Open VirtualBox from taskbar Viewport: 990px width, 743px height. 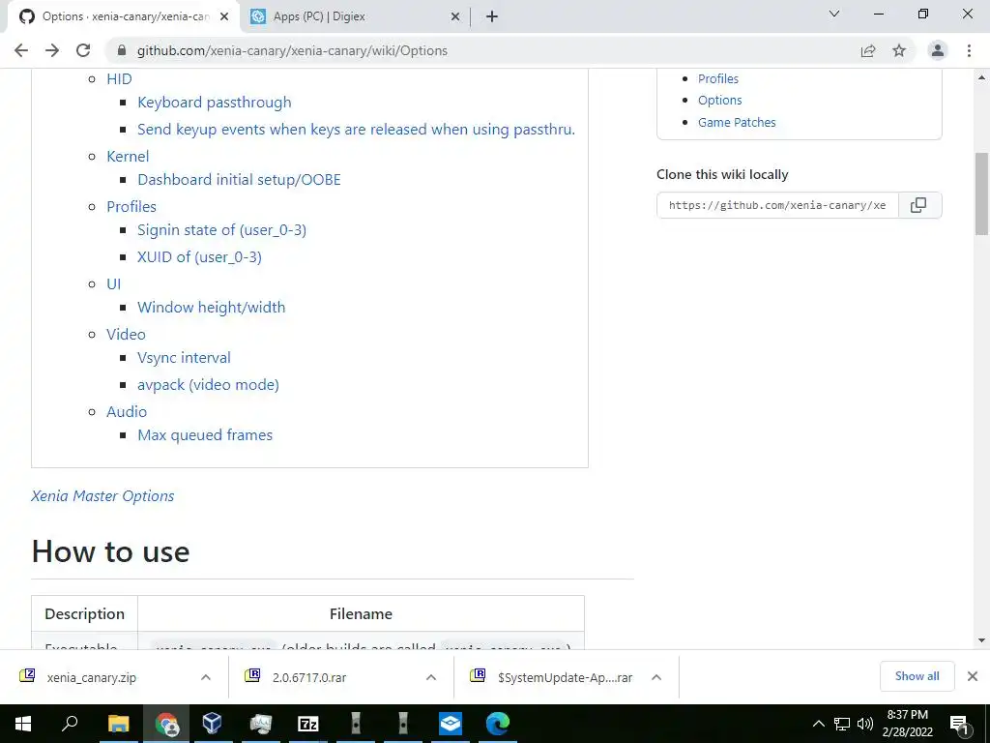212,724
